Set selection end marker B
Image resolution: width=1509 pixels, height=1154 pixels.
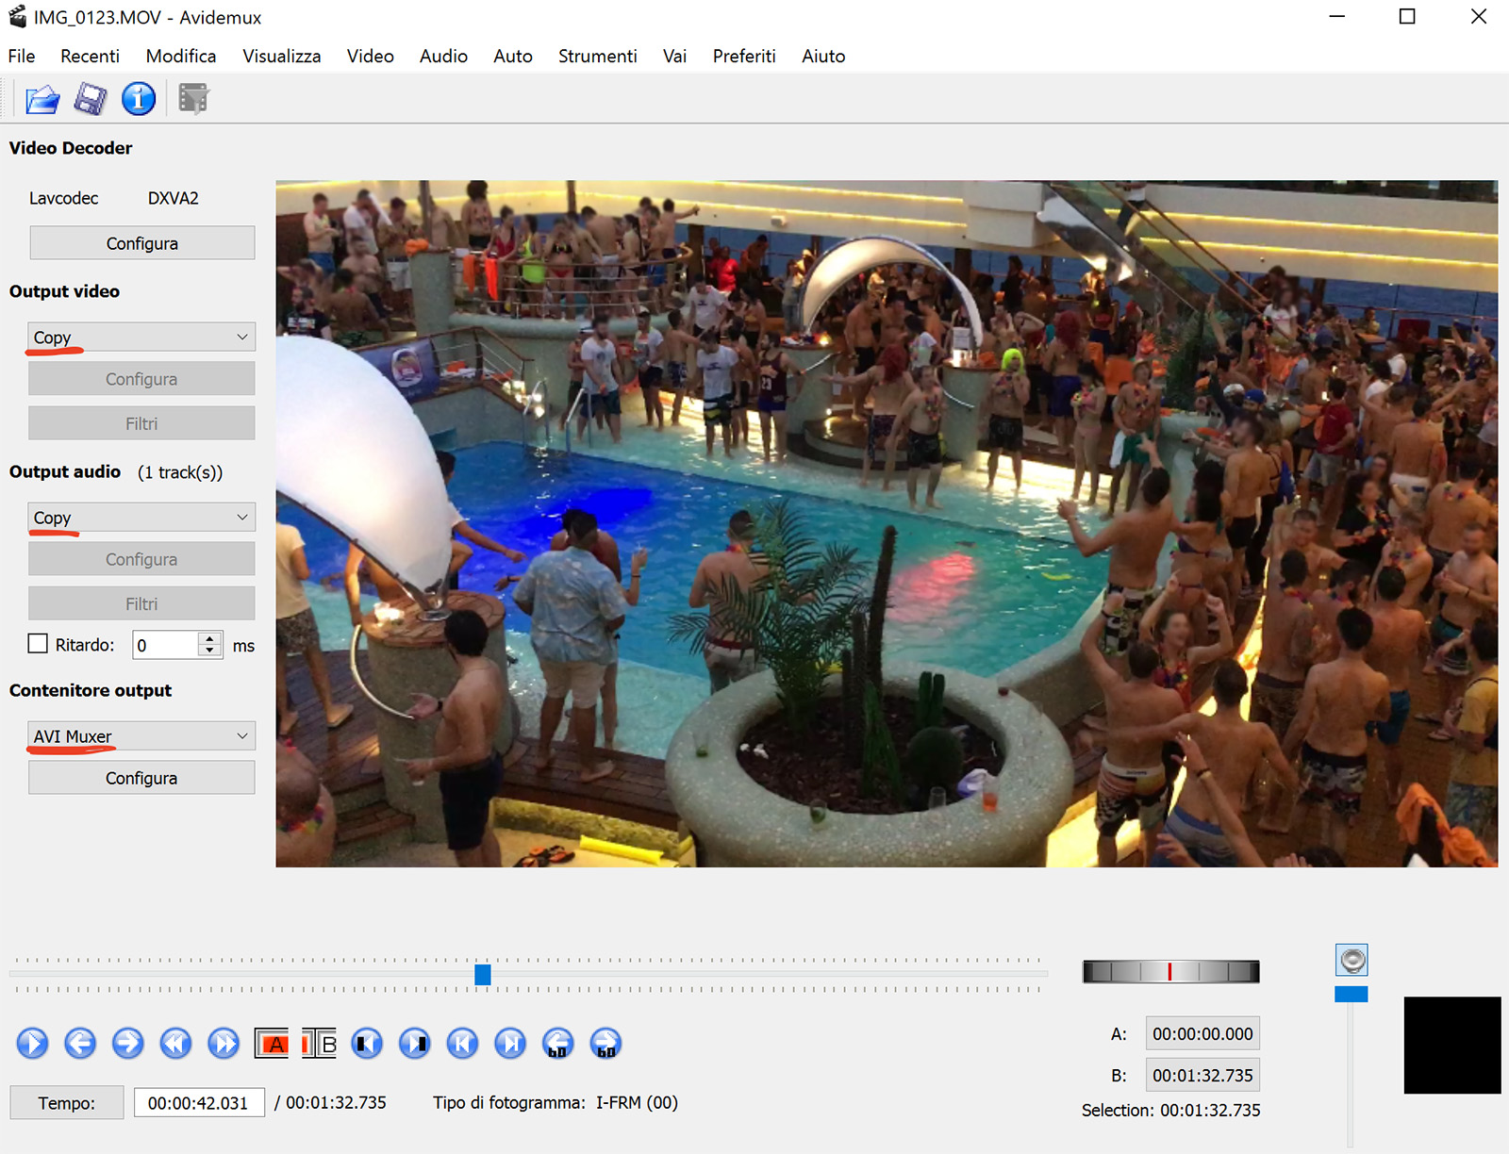point(320,1044)
